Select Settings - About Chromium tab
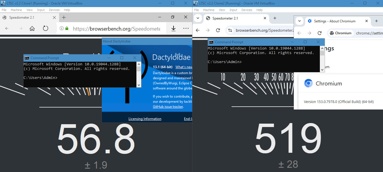Viewport: 383px width, 172px height. point(338,21)
